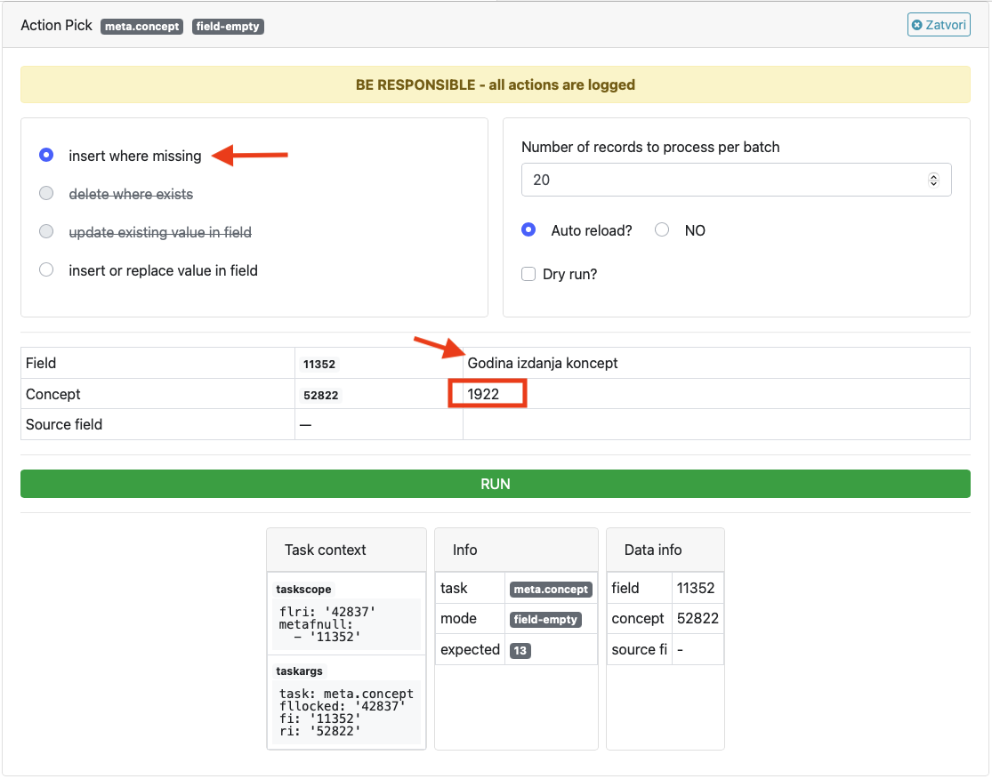Focus the records per batch number field
Viewport: 992px width, 779px height.
[x=736, y=180]
